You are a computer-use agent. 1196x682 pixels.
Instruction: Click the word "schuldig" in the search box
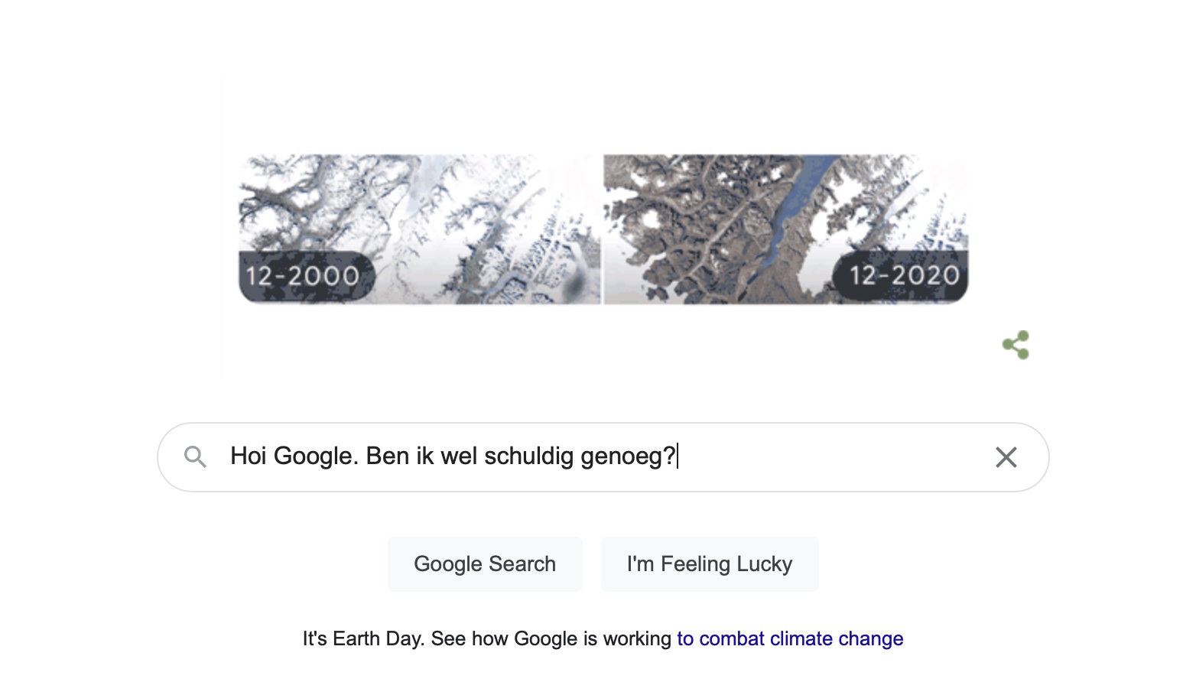pos(529,456)
